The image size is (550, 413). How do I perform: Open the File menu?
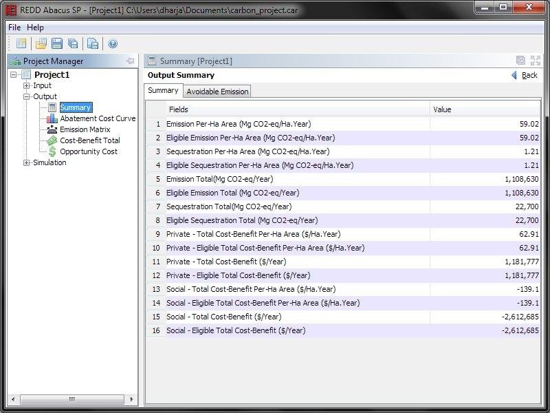click(14, 28)
